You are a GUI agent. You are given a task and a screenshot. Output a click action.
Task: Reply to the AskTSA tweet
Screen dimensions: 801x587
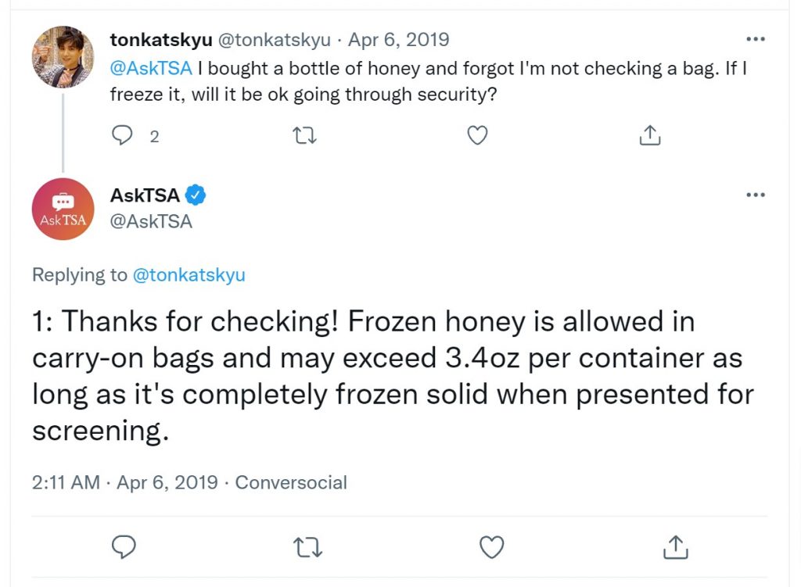coord(124,546)
